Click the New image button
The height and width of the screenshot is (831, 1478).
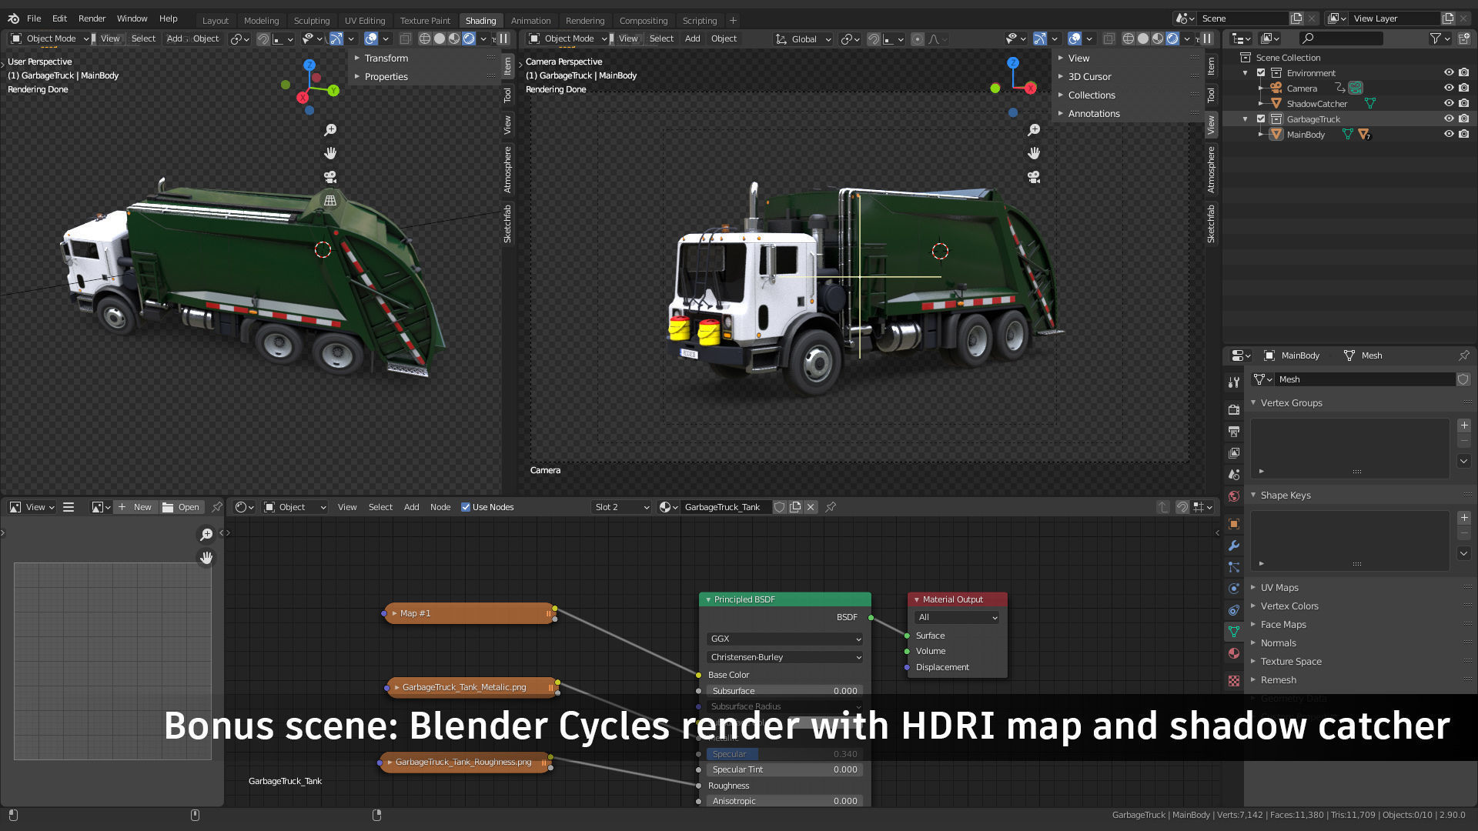[135, 507]
